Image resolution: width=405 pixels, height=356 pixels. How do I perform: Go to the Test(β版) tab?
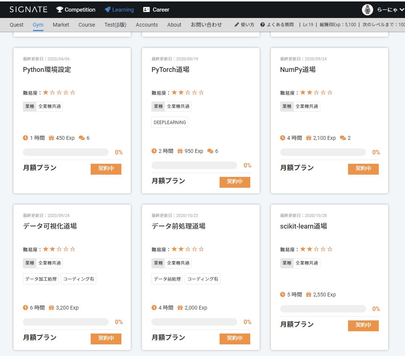(115, 25)
